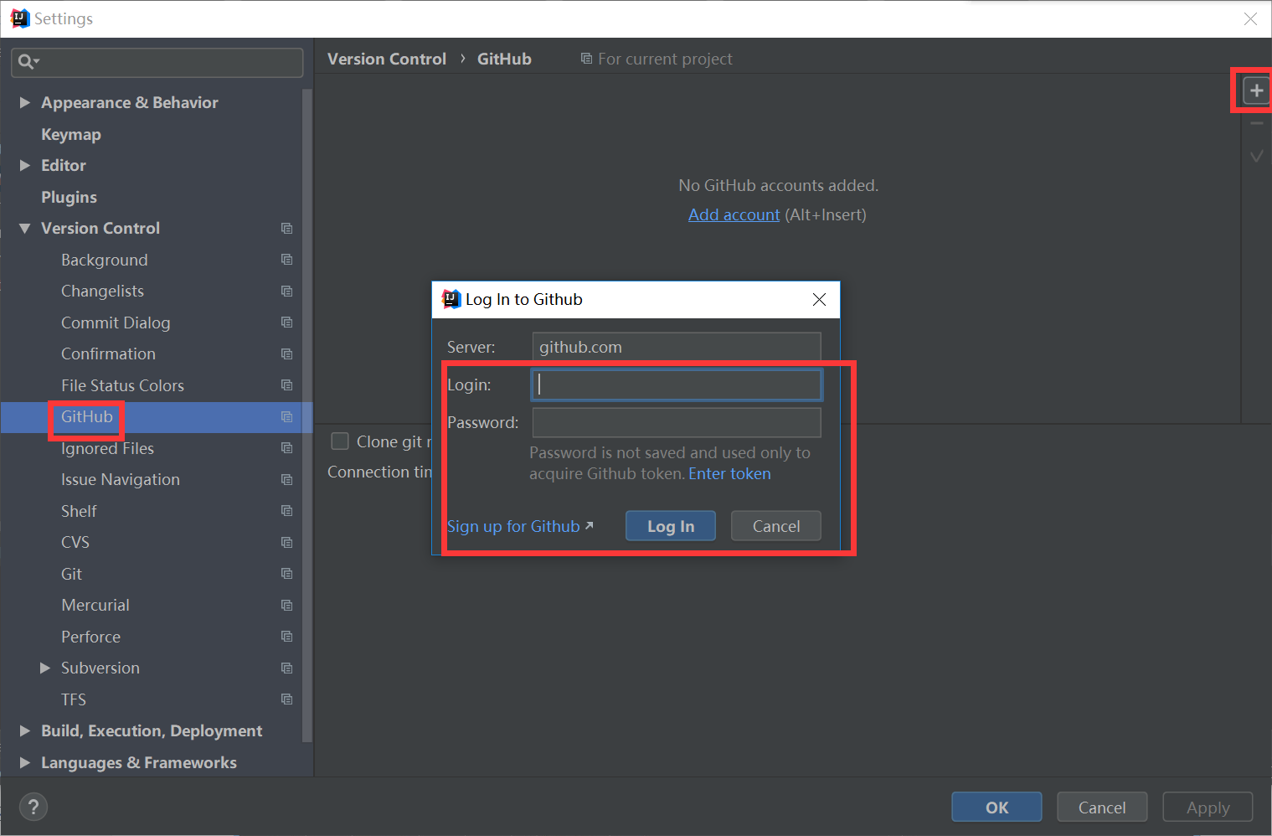This screenshot has width=1272, height=836.
Task: Click the search magnifier icon in settings
Action: [x=27, y=61]
